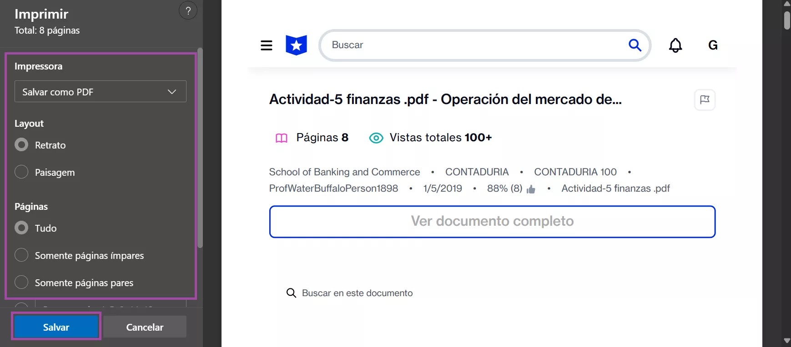This screenshot has height=347, width=791.
Task: Click the Actividad-5 finanzas .pdf breadcrumb filename
Action: coord(615,188)
